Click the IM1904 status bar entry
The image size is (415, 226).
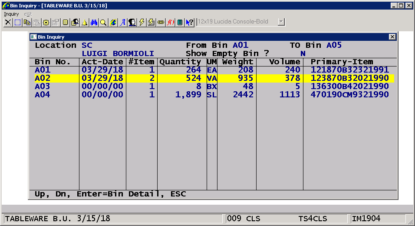pos(366,219)
